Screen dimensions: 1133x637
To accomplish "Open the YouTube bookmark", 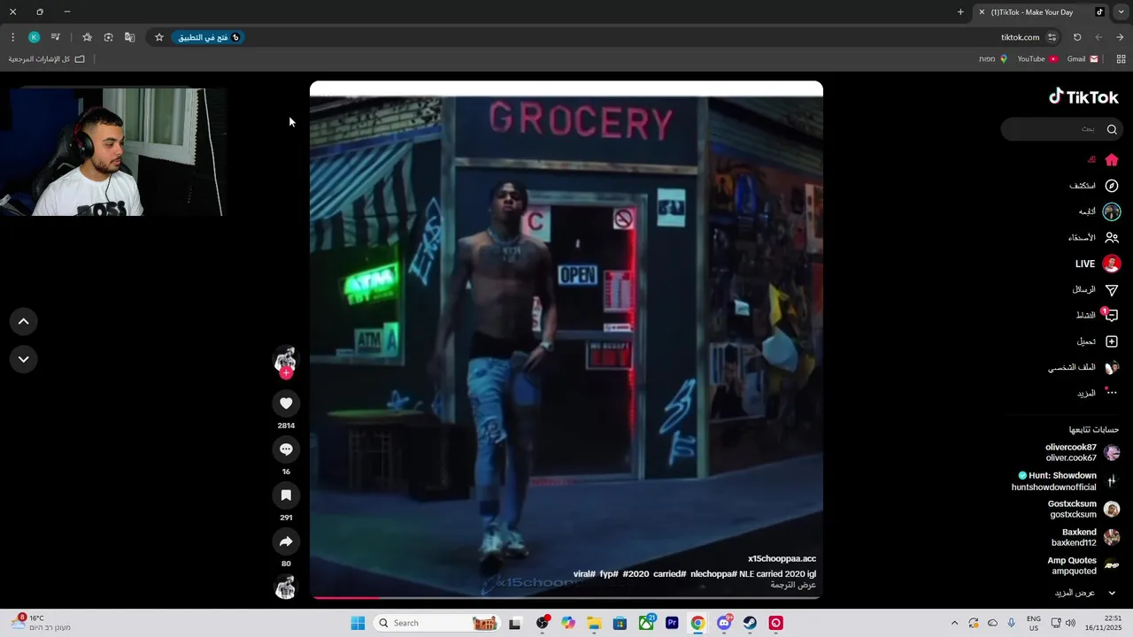I will click(1037, 59).
